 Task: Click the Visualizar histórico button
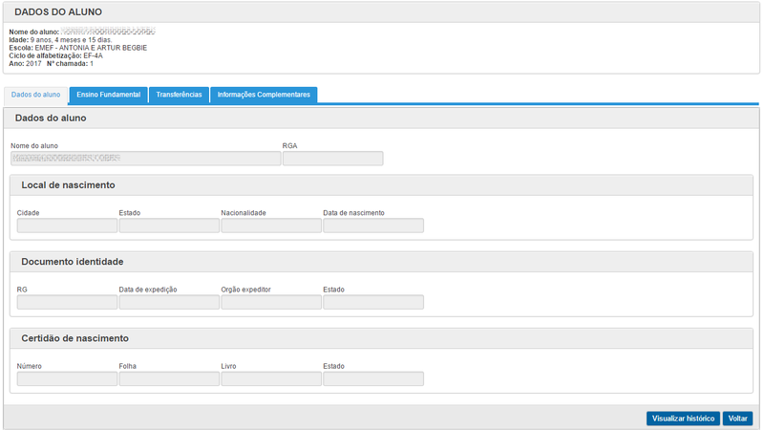(x=683, y=419)
